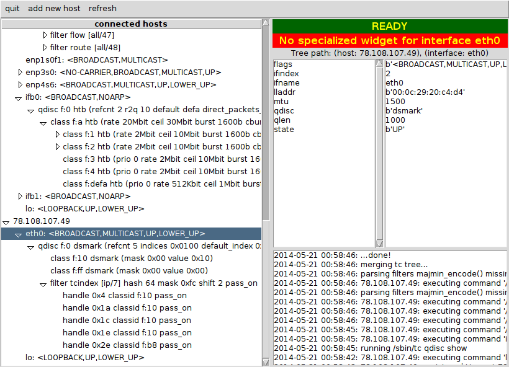Click the 'running /sbin/tc qdisc show' log line
Screen dimensions: 509x367
click(371, 348)
